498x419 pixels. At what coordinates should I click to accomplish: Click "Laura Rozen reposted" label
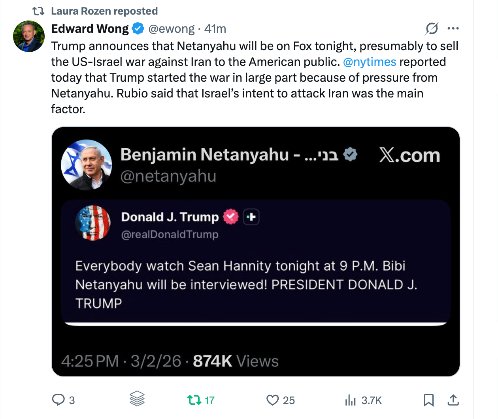pyautogui.click(x=104, y=11)
